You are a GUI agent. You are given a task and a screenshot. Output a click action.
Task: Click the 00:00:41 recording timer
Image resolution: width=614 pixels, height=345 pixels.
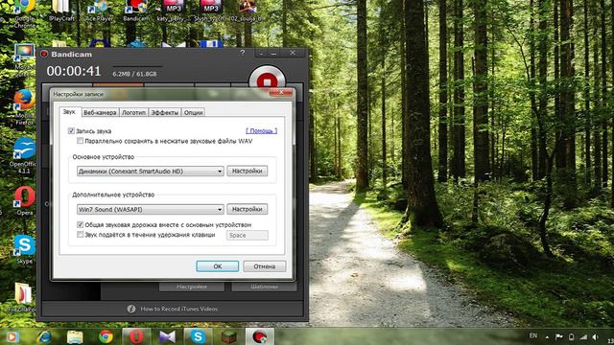tap(74, 71)
